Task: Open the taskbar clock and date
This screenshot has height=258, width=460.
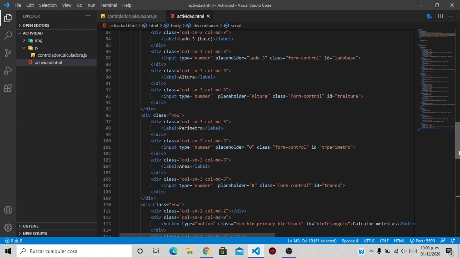Action: pyautogui.click(x=430, y=251)
